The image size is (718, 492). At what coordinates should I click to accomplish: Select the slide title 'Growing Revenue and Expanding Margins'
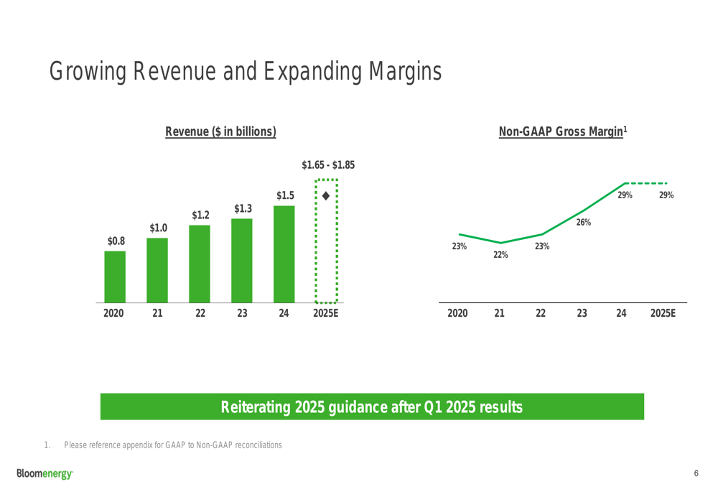[x=245, y=72]
